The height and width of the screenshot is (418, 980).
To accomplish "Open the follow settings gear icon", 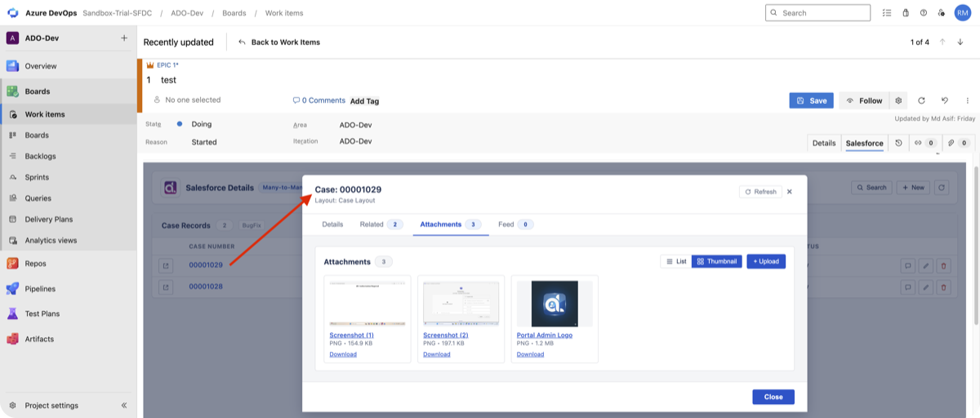I will pyautogui.click(x=898, y=100).
